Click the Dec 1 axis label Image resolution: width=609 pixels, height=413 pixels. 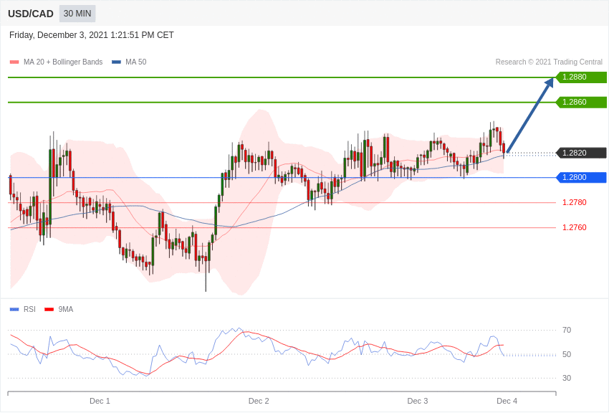100,401
